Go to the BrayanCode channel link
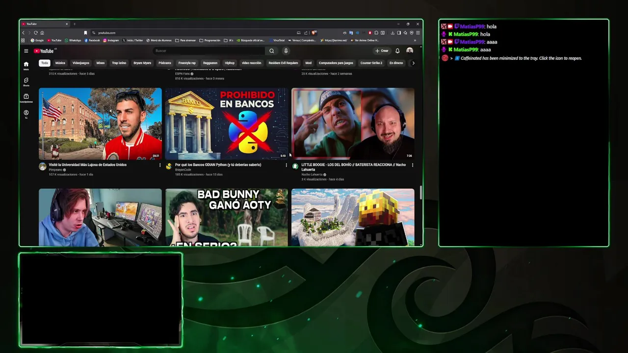Image resolution: width=628 pixels, height=353 pixels. pyautogui.click(x=184, y=170)
